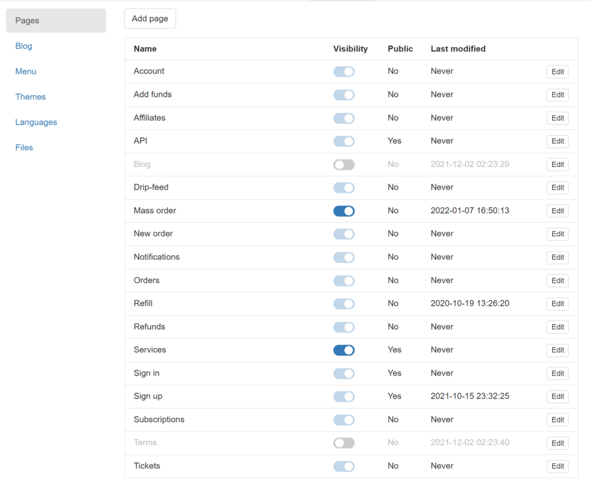Toggle visibility switch for Mass order page
590x488 pixels.
point(344,211)
